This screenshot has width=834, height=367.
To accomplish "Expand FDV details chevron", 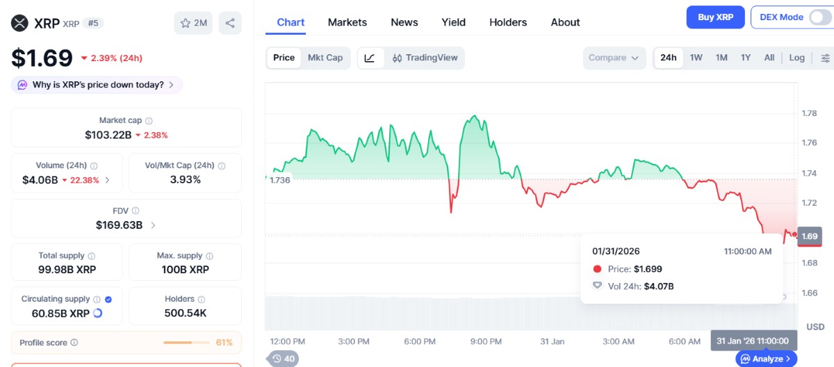I will pyautogui.click(x=153, y=225).
